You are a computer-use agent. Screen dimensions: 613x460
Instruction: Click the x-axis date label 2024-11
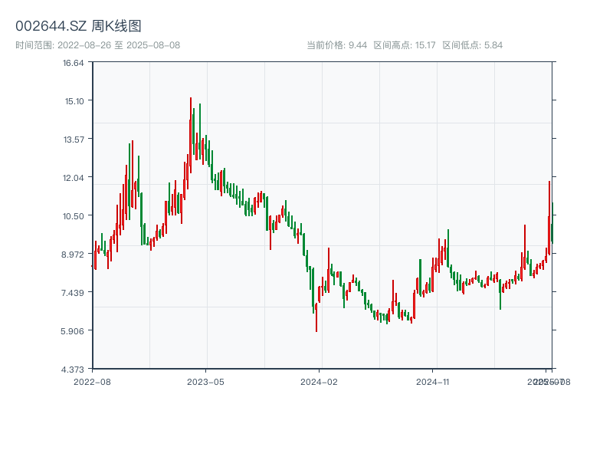[x=432, y=382]
